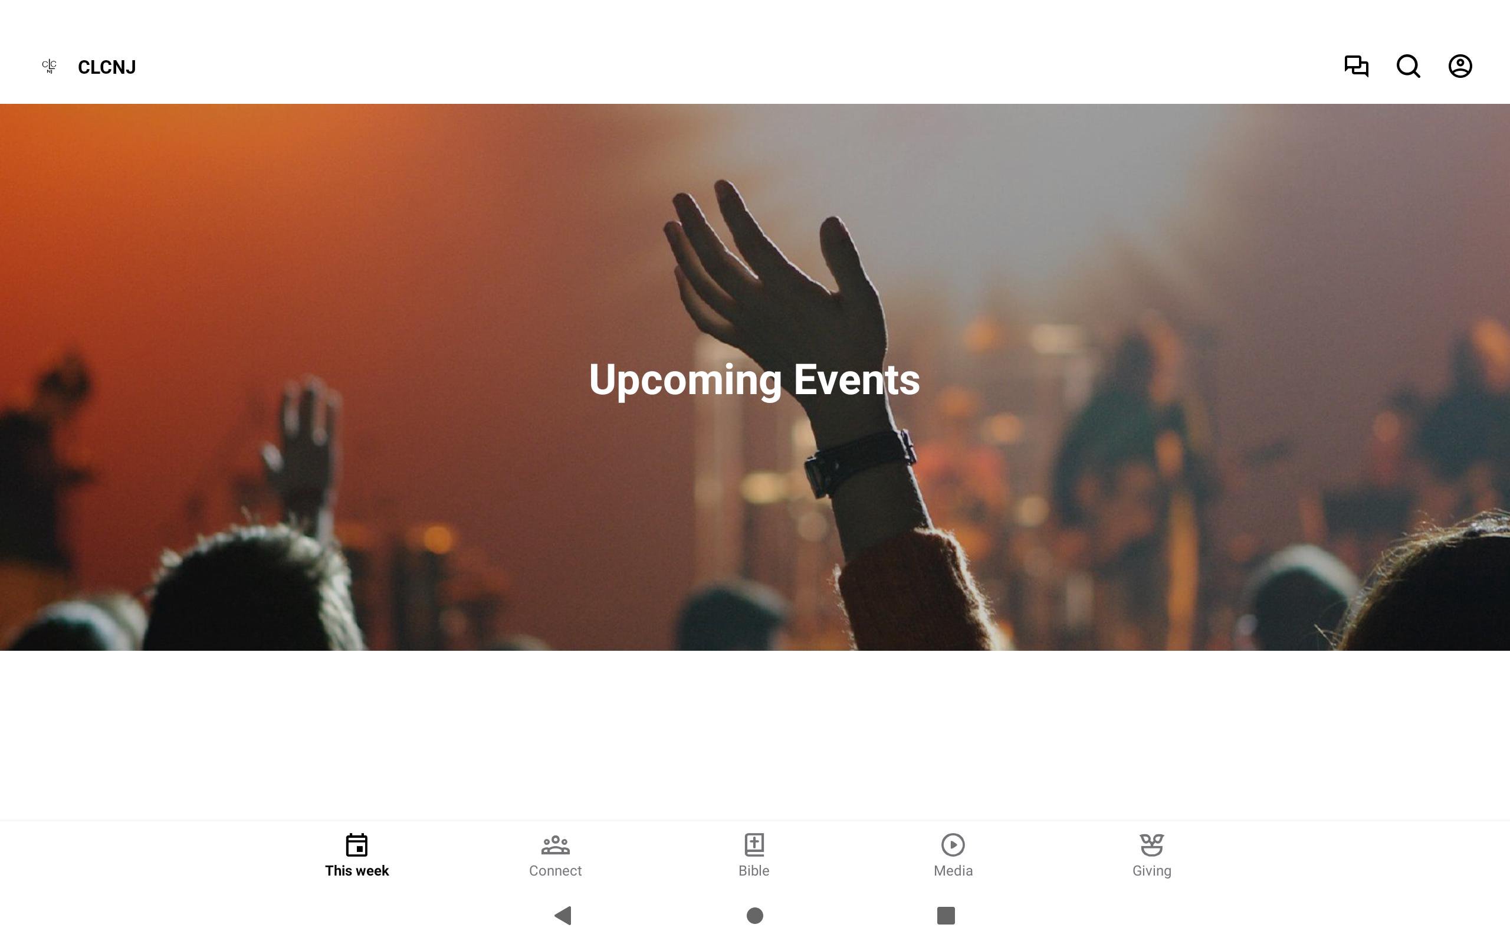The height and width of the screenshot is (944, 1510).
Task: Switch to the Media tab label
Action: point(953,870)
